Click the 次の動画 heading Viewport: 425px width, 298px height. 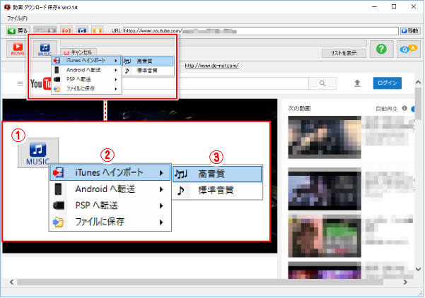[299, 109]
